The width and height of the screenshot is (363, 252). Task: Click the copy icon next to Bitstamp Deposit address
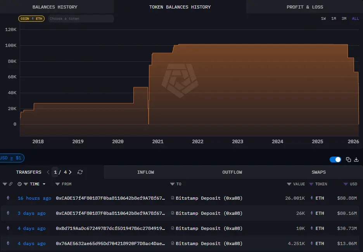pyautogui.click(x=172, y=198)
